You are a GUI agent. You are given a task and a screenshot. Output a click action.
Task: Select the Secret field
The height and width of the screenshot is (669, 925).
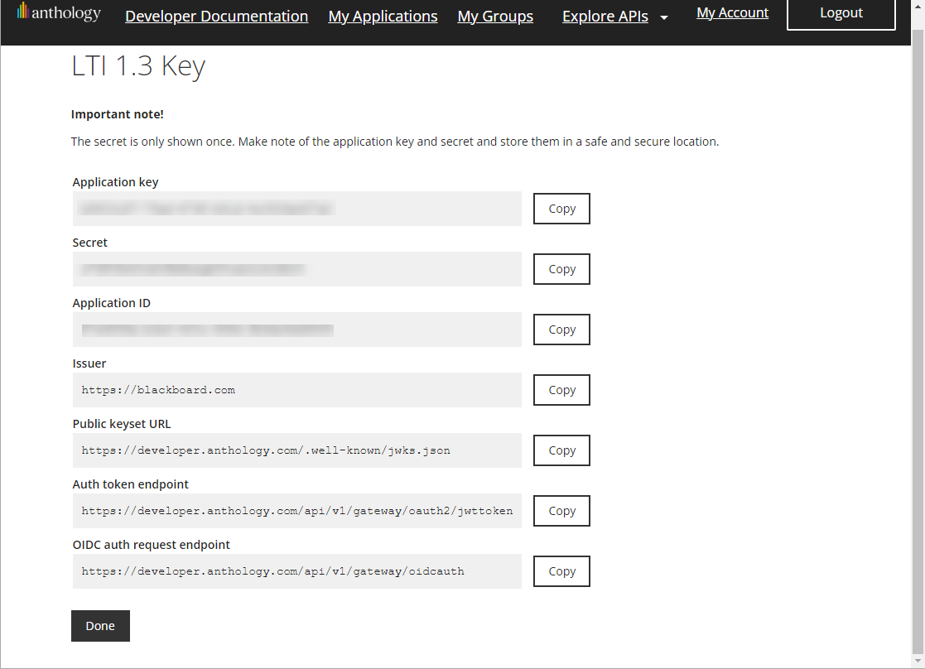(296, 269)
